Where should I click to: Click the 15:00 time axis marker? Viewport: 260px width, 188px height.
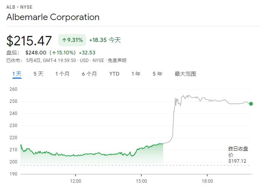coord(141,181)
